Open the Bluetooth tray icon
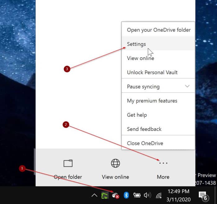The width and height of the screenshot is (217, 204). (126, 195)
